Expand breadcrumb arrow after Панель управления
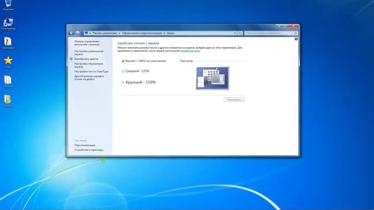374x210 pixels. [119, 33]
